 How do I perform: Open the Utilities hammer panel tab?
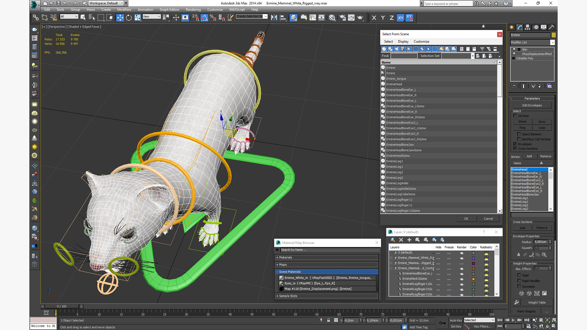[x=552, y=27]
